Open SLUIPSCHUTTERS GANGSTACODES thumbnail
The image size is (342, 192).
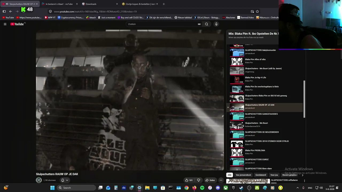click(x=237, y=116)
